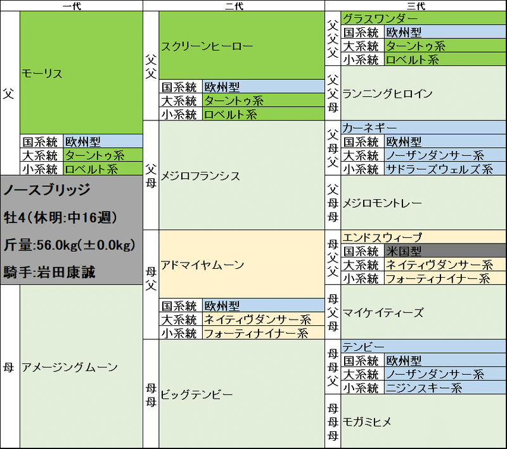Click the 牡4（休明:中16週） line

pos(61,218)
